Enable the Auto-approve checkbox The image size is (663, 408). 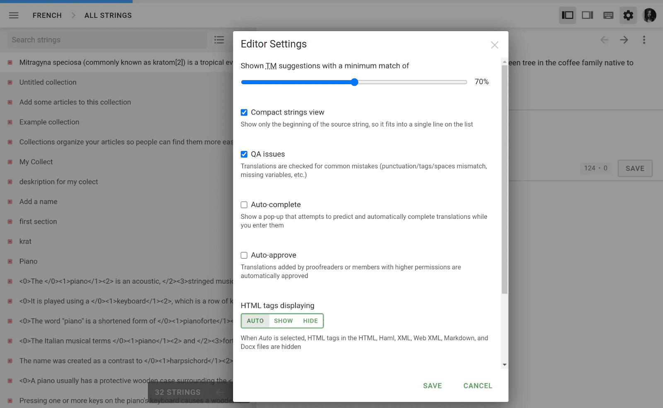coord(244,255)
